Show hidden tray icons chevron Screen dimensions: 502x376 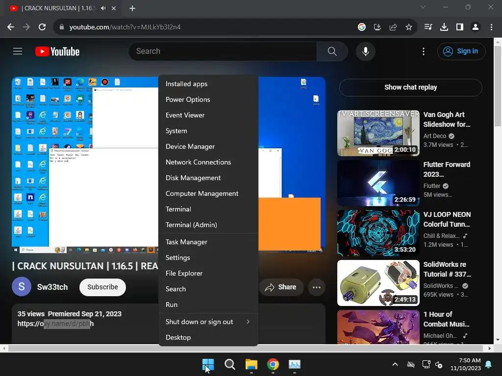395,364
